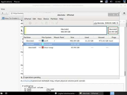Click the 11.22 GiB used value
Viewport: 127px width, 95px height.
click(89, 41)
